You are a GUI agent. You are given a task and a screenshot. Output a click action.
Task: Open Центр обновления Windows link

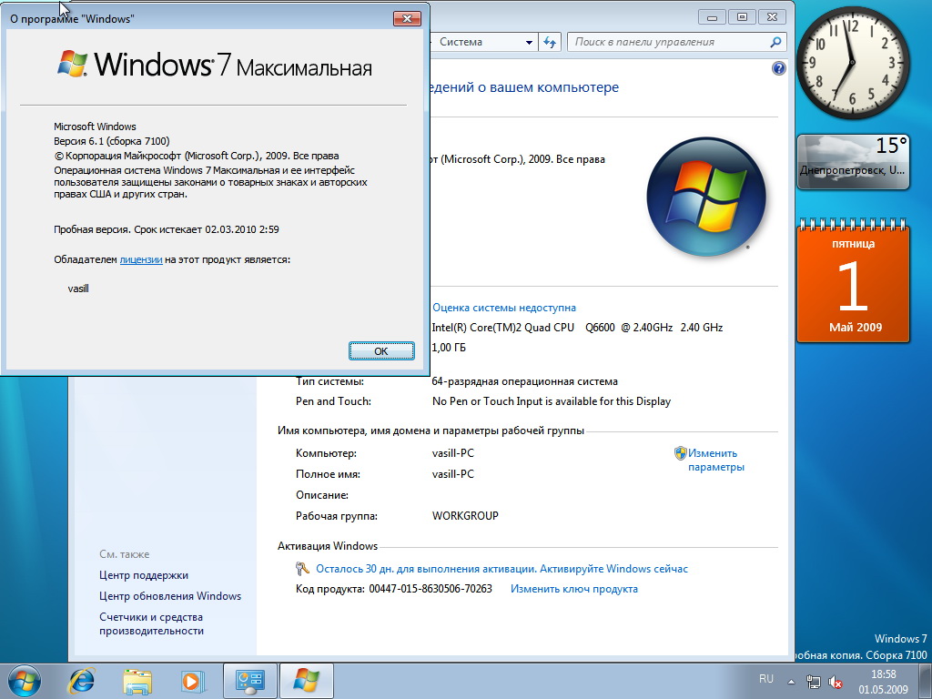pyautogui.click(x=170, y=596)
